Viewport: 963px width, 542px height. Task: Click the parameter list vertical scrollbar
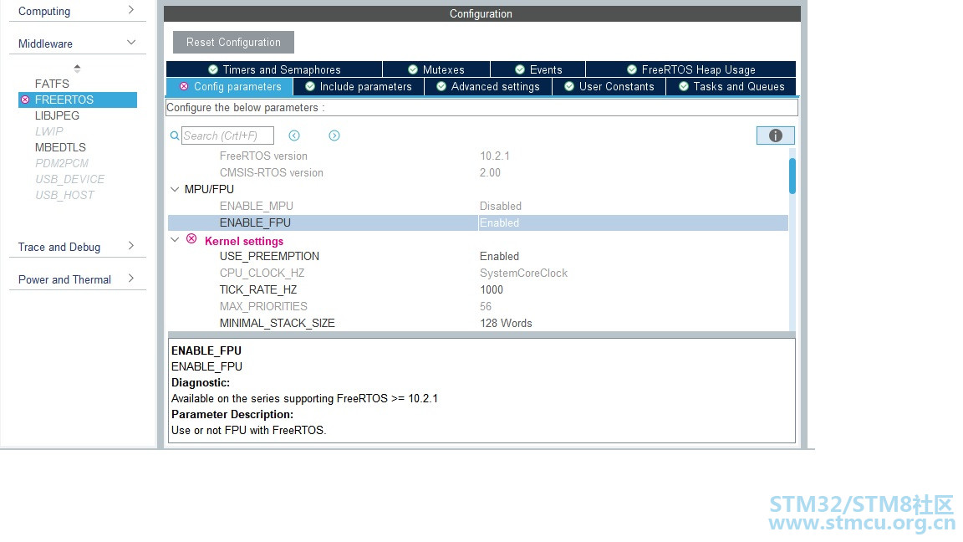coord(792,176)
